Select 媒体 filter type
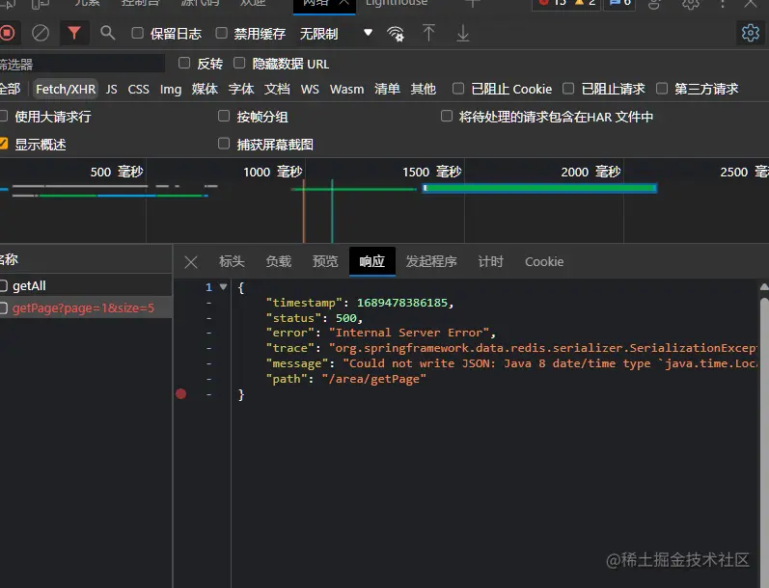 (x=205, y=90)
